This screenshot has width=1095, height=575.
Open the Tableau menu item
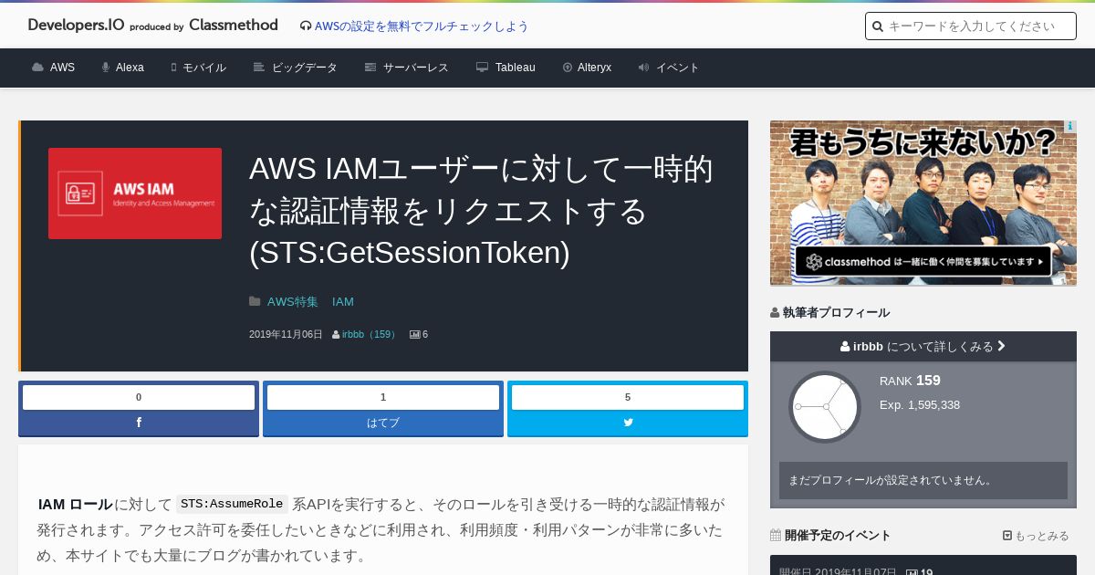tap(516, 68)
